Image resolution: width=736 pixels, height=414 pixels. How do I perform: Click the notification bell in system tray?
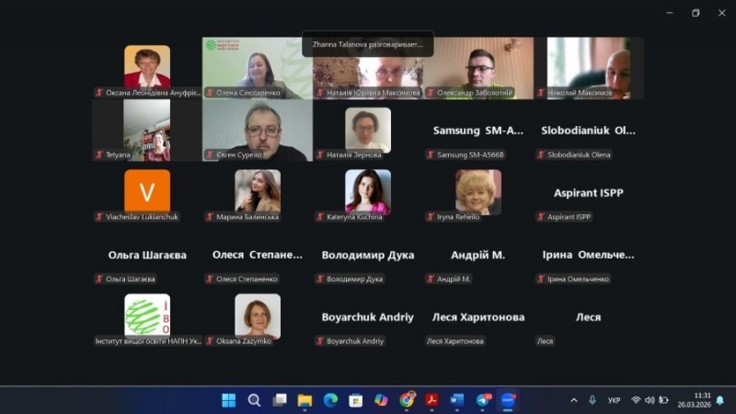[719, 400]
